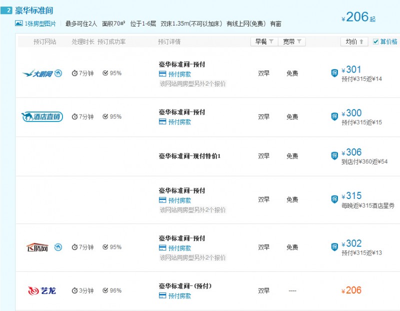Click the guarantee shield icon beside ¥301

[x=334, y=73]
